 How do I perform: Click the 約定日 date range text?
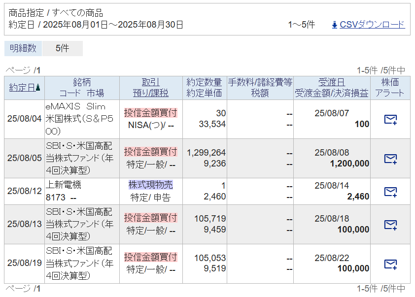coord(96,25)
